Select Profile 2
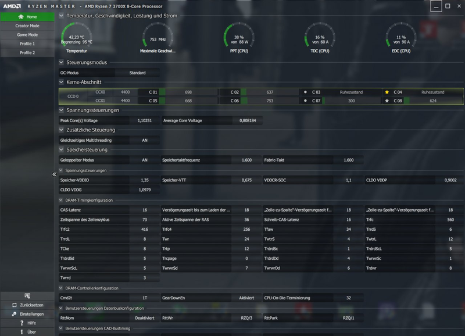465x336 pixels. (27, 52)
